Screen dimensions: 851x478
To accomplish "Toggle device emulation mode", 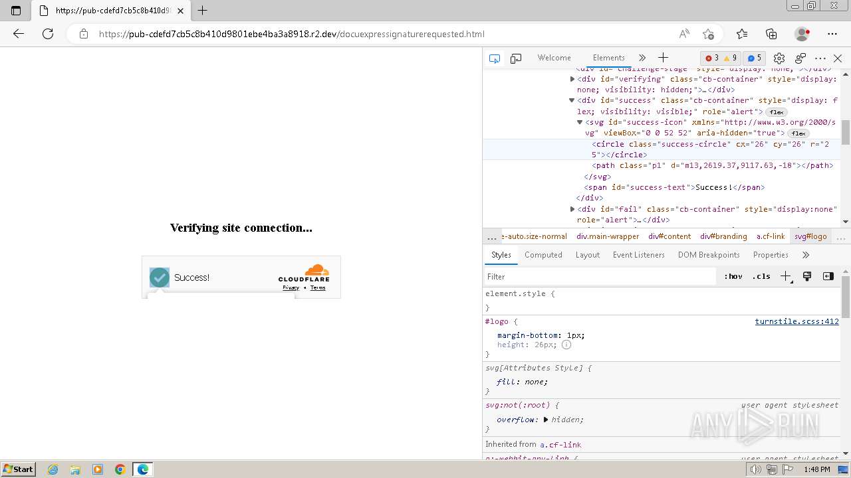I will click(516, 58).
